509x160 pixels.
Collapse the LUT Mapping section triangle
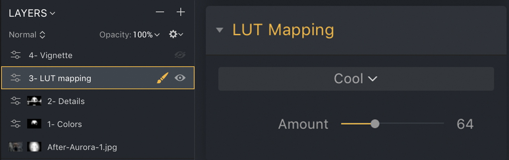pyautogui.click(x=220, y=30)
